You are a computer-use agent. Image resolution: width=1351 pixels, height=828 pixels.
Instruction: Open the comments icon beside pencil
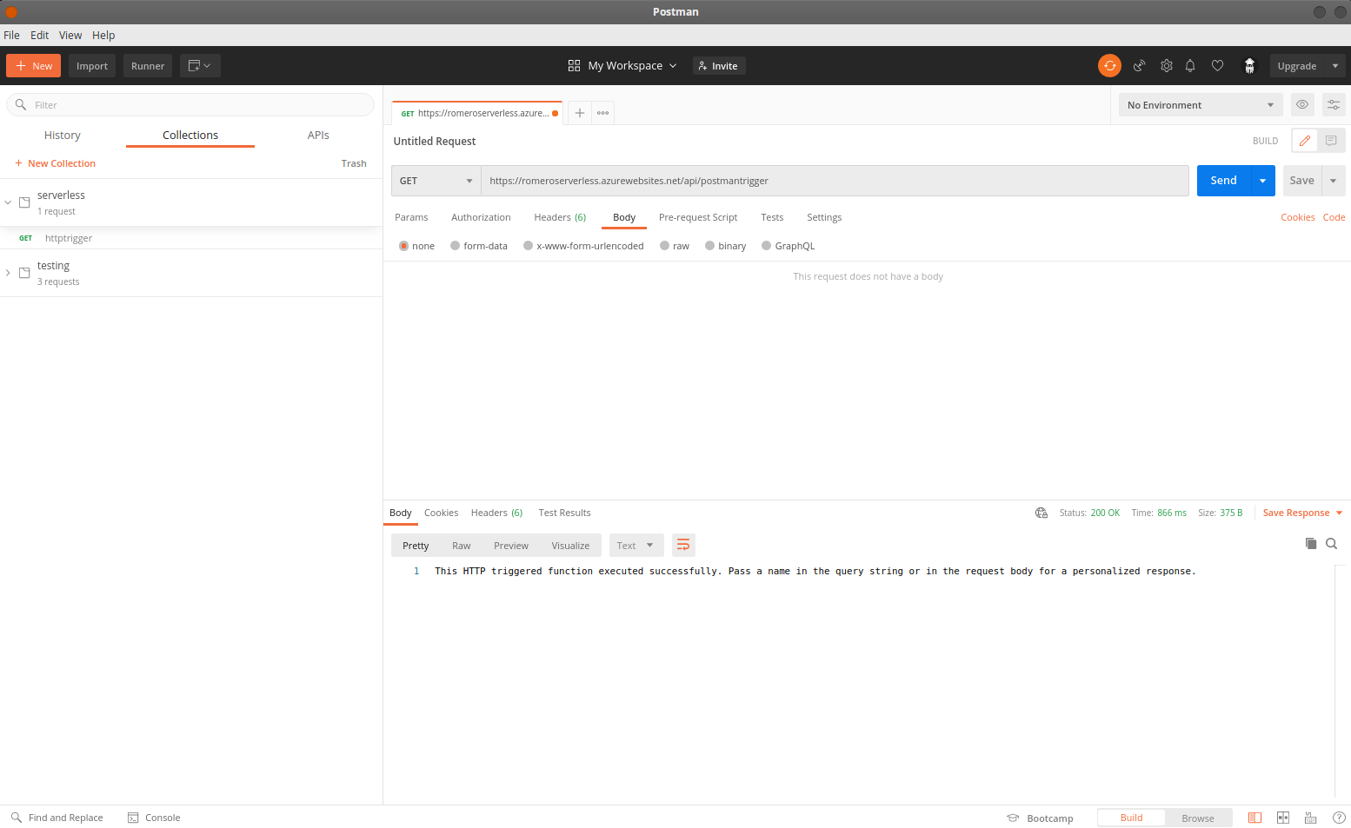tap(1331, 141)
